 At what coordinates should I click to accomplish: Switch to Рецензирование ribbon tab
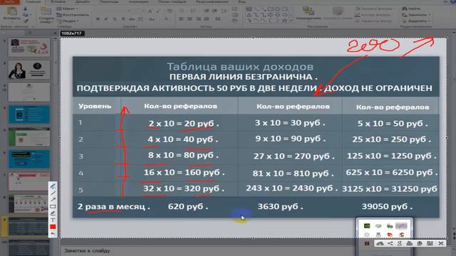[x=212, y=1]
